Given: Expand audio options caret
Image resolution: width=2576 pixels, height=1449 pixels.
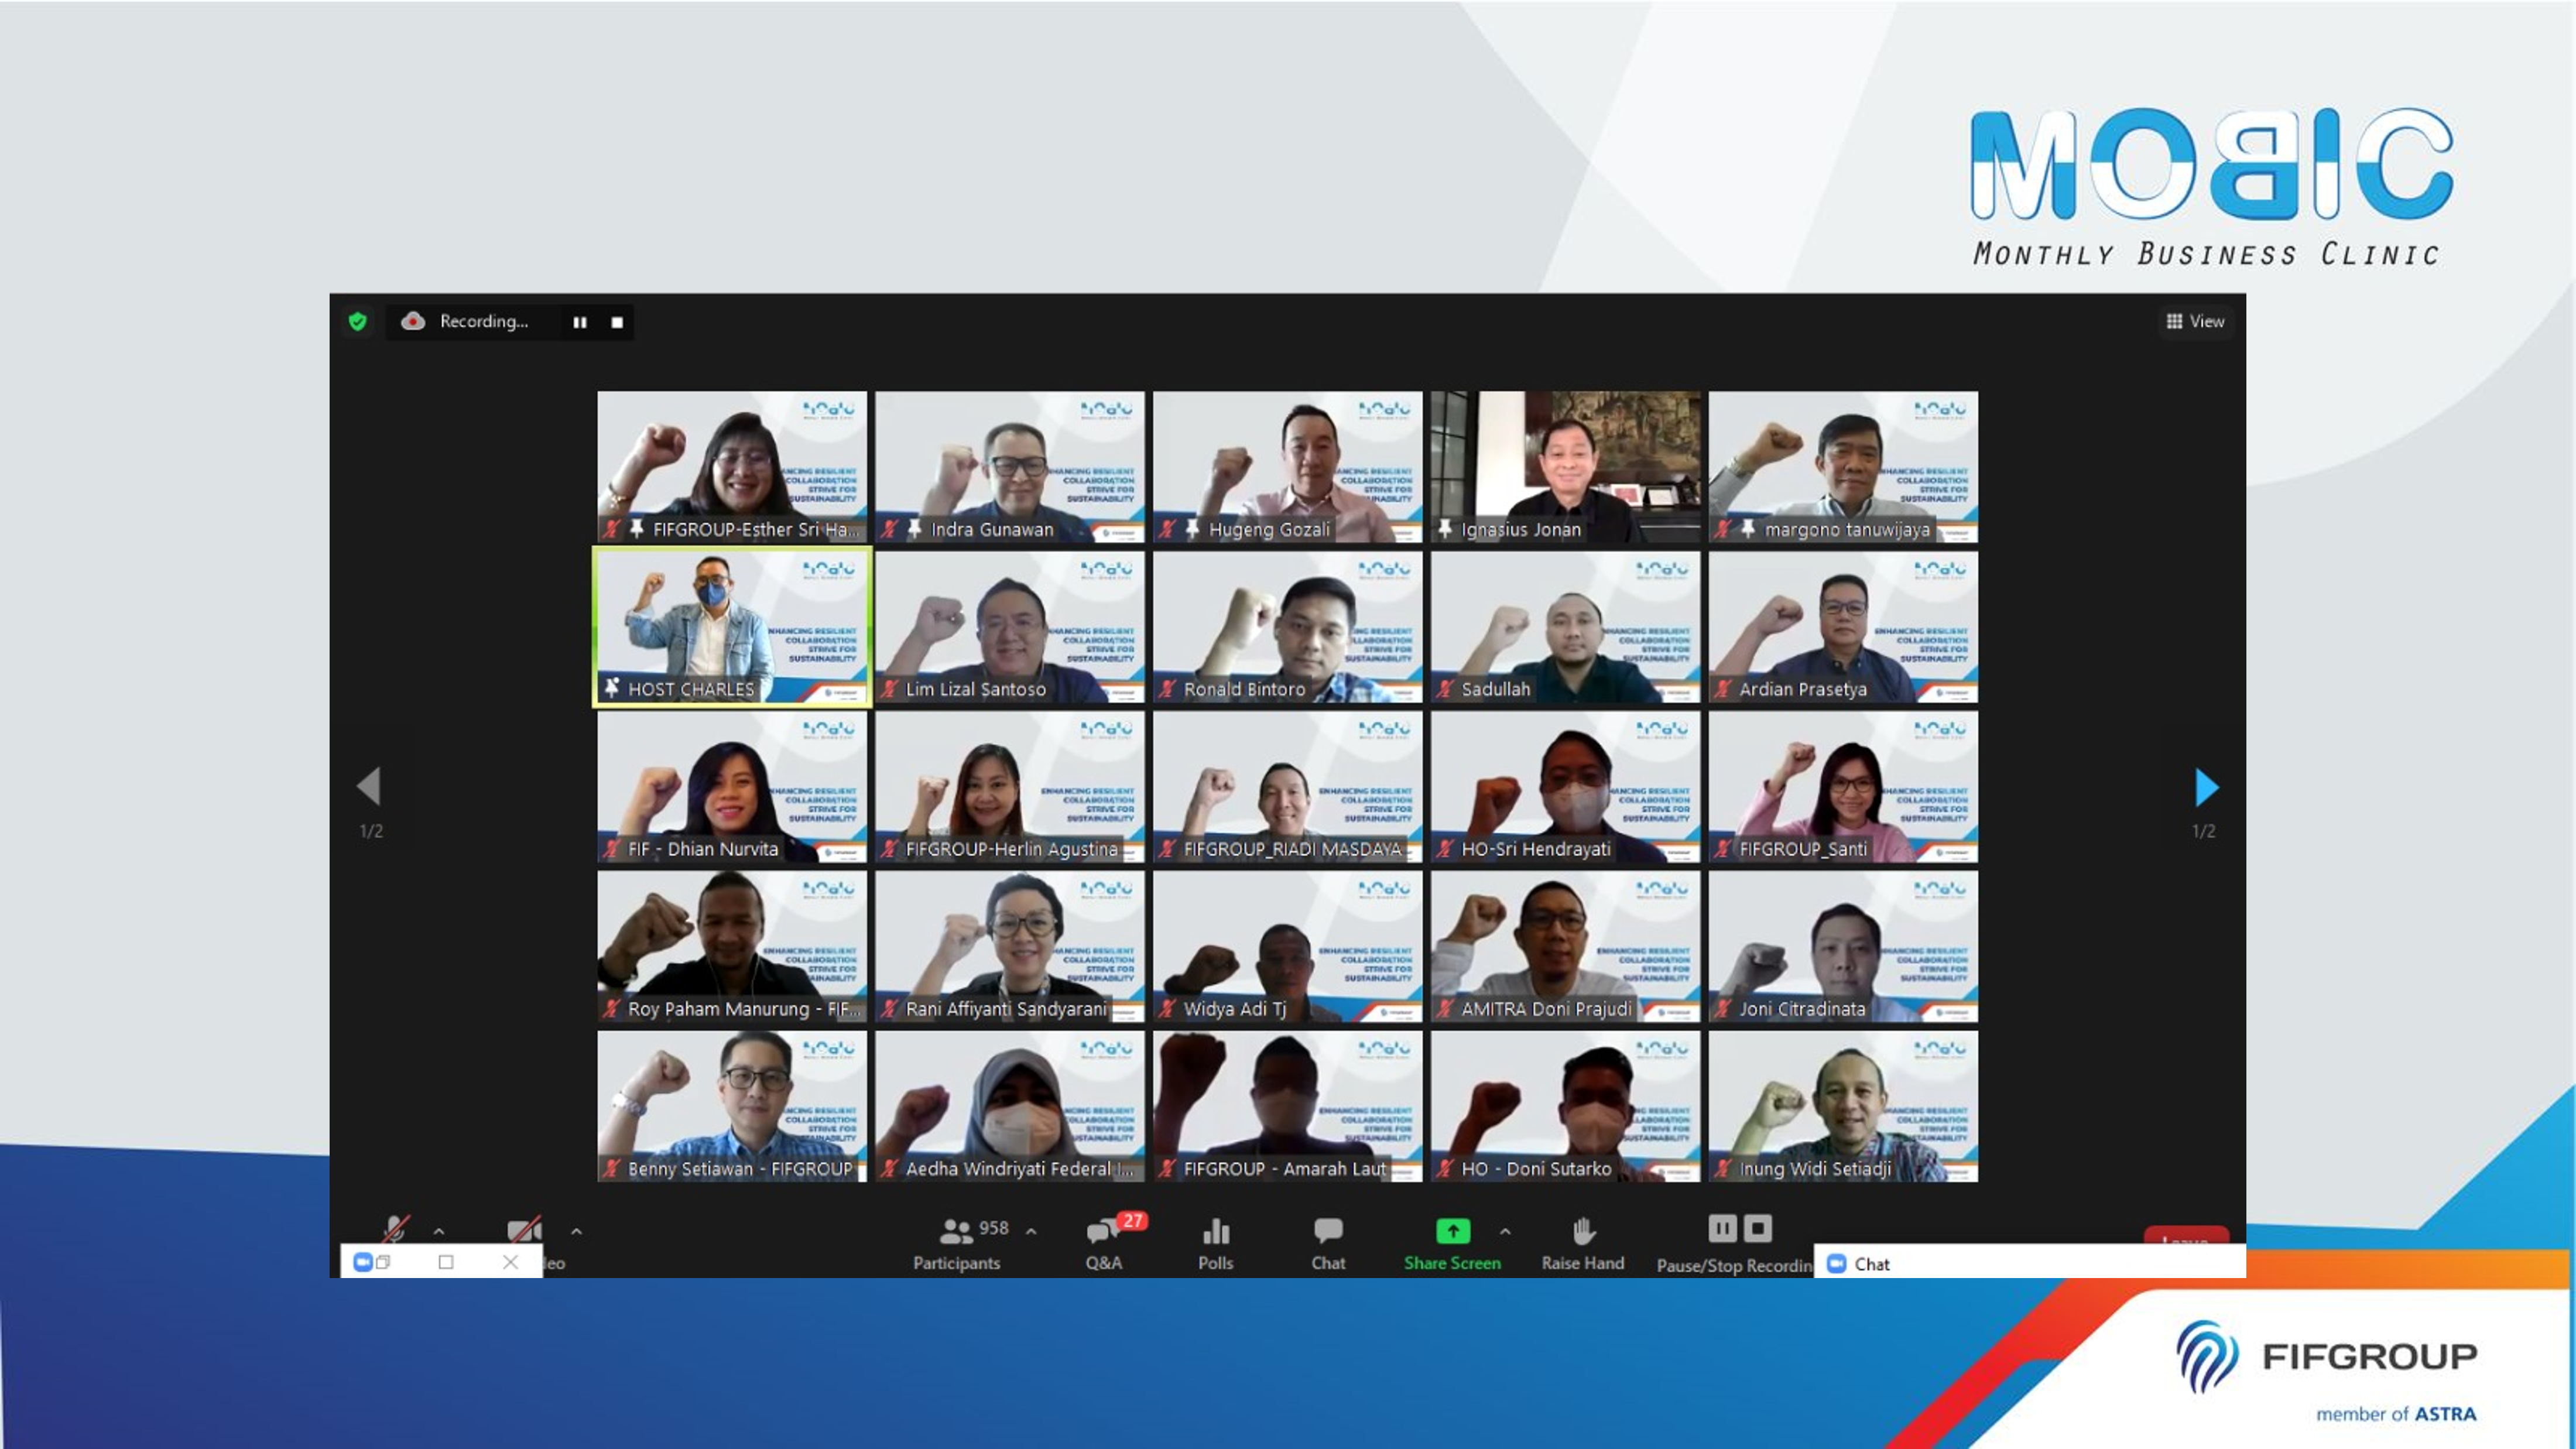Looking at the screenshot, I should point(439,1232).
